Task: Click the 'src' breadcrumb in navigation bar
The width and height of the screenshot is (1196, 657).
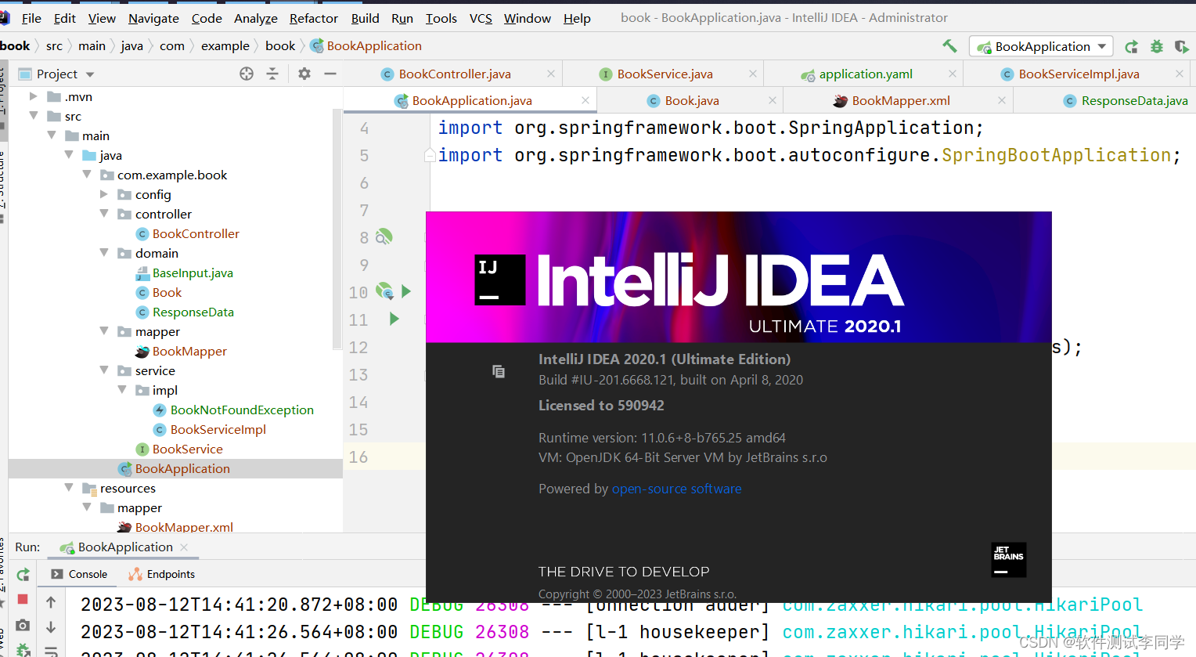Action: (54, 46)
